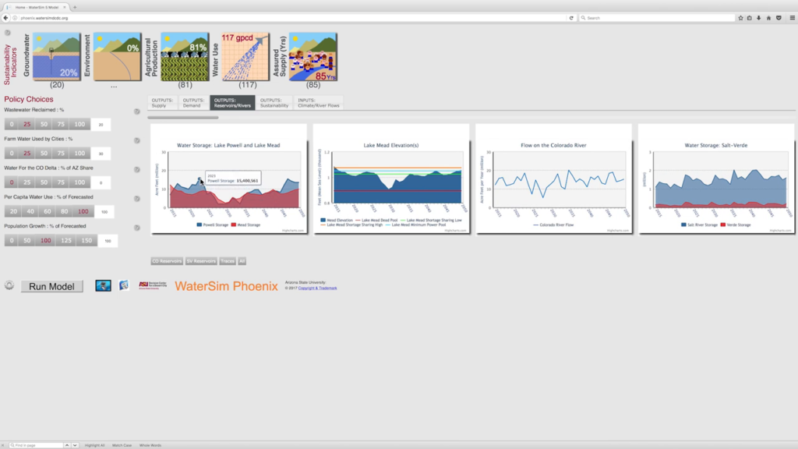Open help for Wastewater Reclaimed
Image resolution: width=798 pixels, height=449 pixels.
point(137,111)
